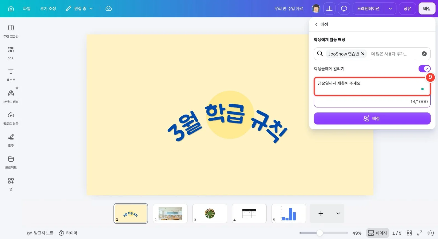
Task: Check the cloud save status icon
Action: pos(109,8)
